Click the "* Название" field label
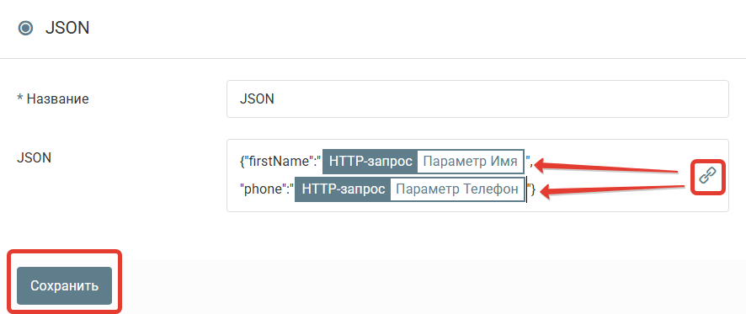 click(53, 99)
